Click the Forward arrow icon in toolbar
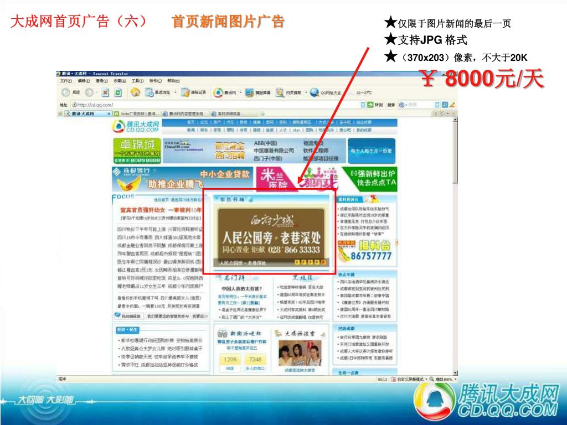The image size is (567, 425). (89, 92)
